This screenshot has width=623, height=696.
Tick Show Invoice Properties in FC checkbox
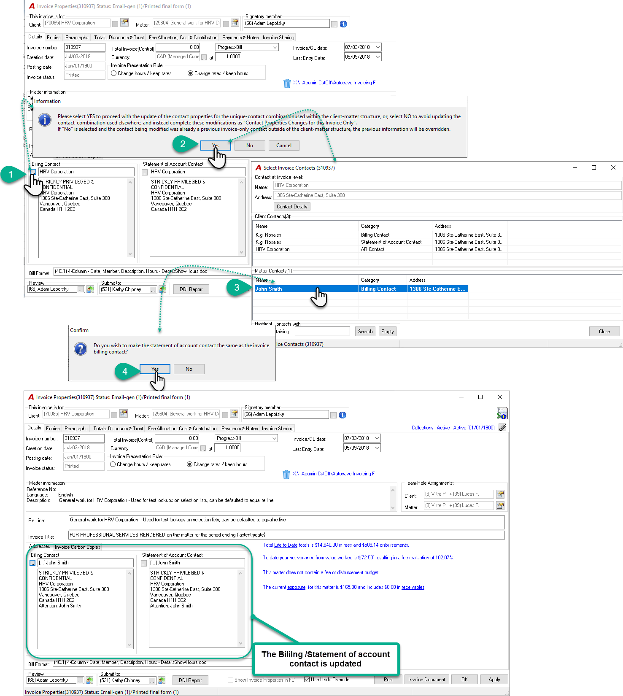click(230, 680)
